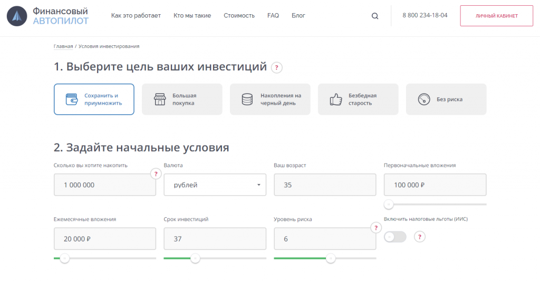Screen dimensions: 540x284
Task: Click thumbs-up icon in Безбедная старость
Action: click(336, 99)
